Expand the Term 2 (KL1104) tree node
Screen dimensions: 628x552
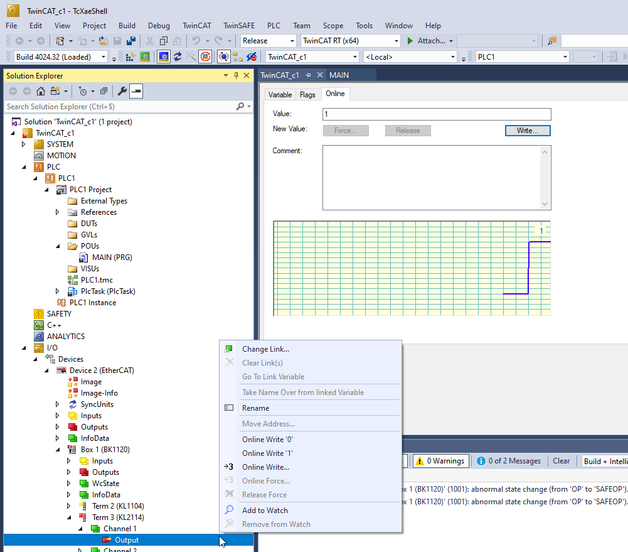click(x=69, y=506)
